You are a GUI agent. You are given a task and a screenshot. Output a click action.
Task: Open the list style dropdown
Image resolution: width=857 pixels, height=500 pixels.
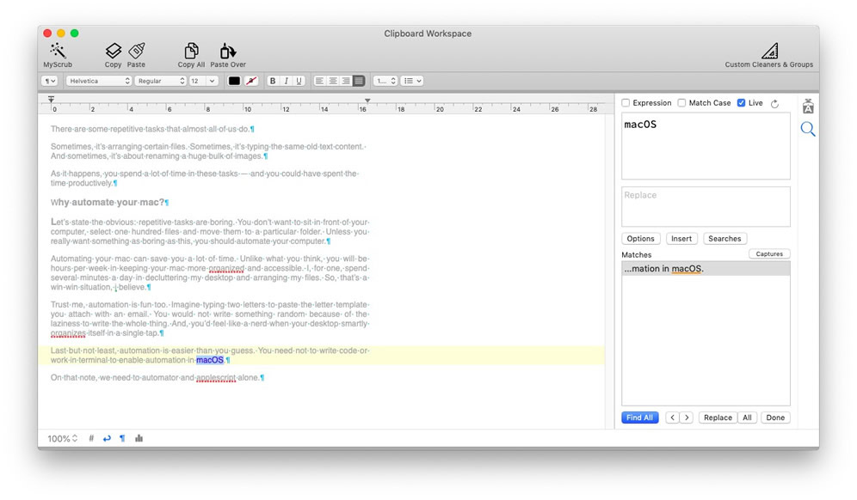click(x=412, y=81)
